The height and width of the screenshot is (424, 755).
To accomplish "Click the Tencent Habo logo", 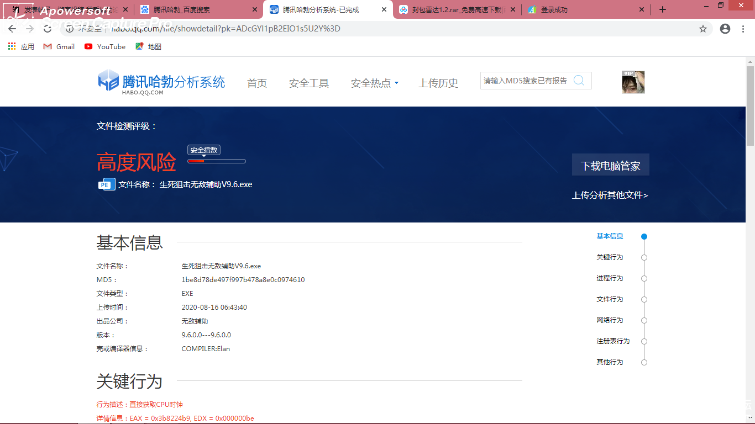I will point(161,83).
